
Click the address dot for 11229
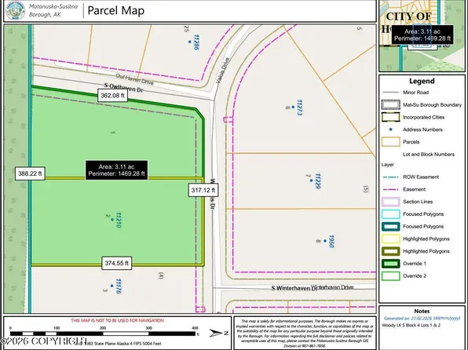(311, 180)
